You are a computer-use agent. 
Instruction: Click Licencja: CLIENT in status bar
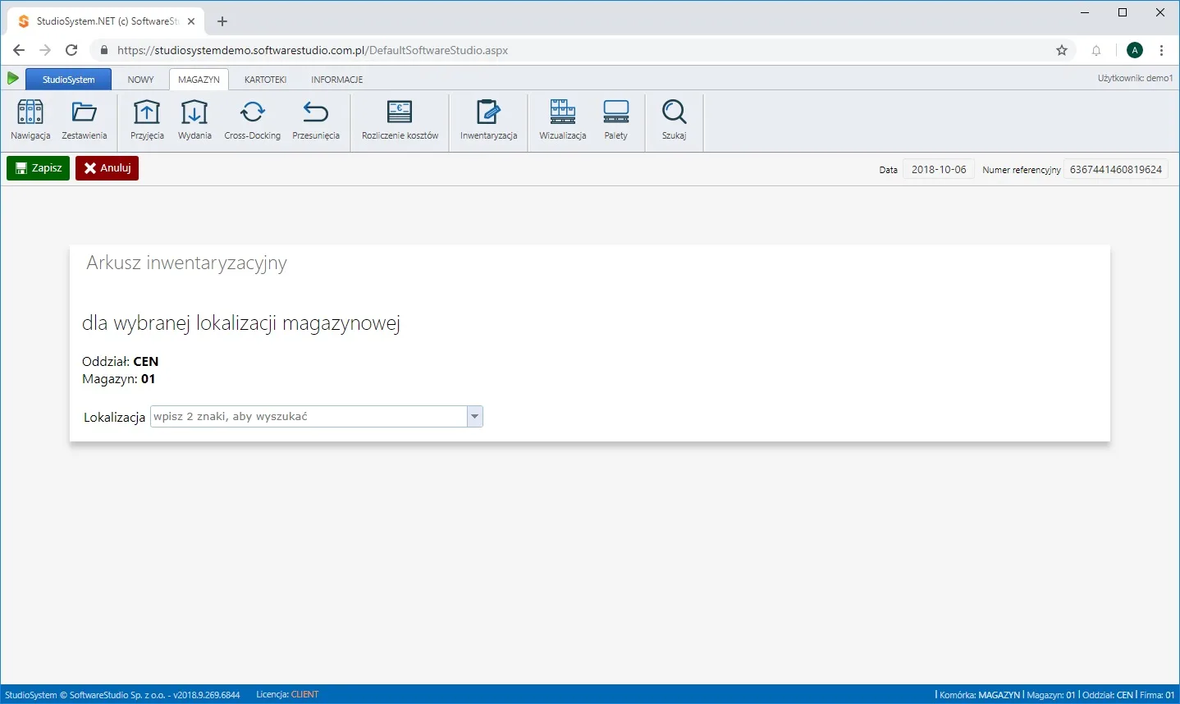pos(287,694)
